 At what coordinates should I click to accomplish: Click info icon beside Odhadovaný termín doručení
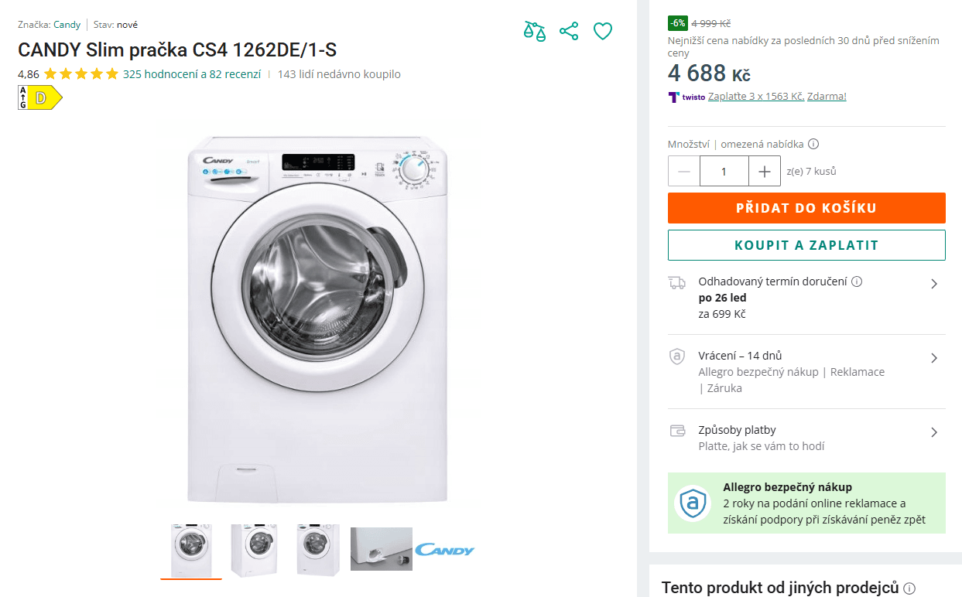coord(857,282)
